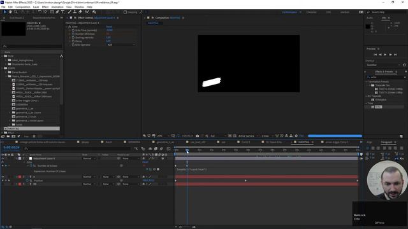
Task: Click the shortcut reset icon in Preview panel
Action: (404, 65)
